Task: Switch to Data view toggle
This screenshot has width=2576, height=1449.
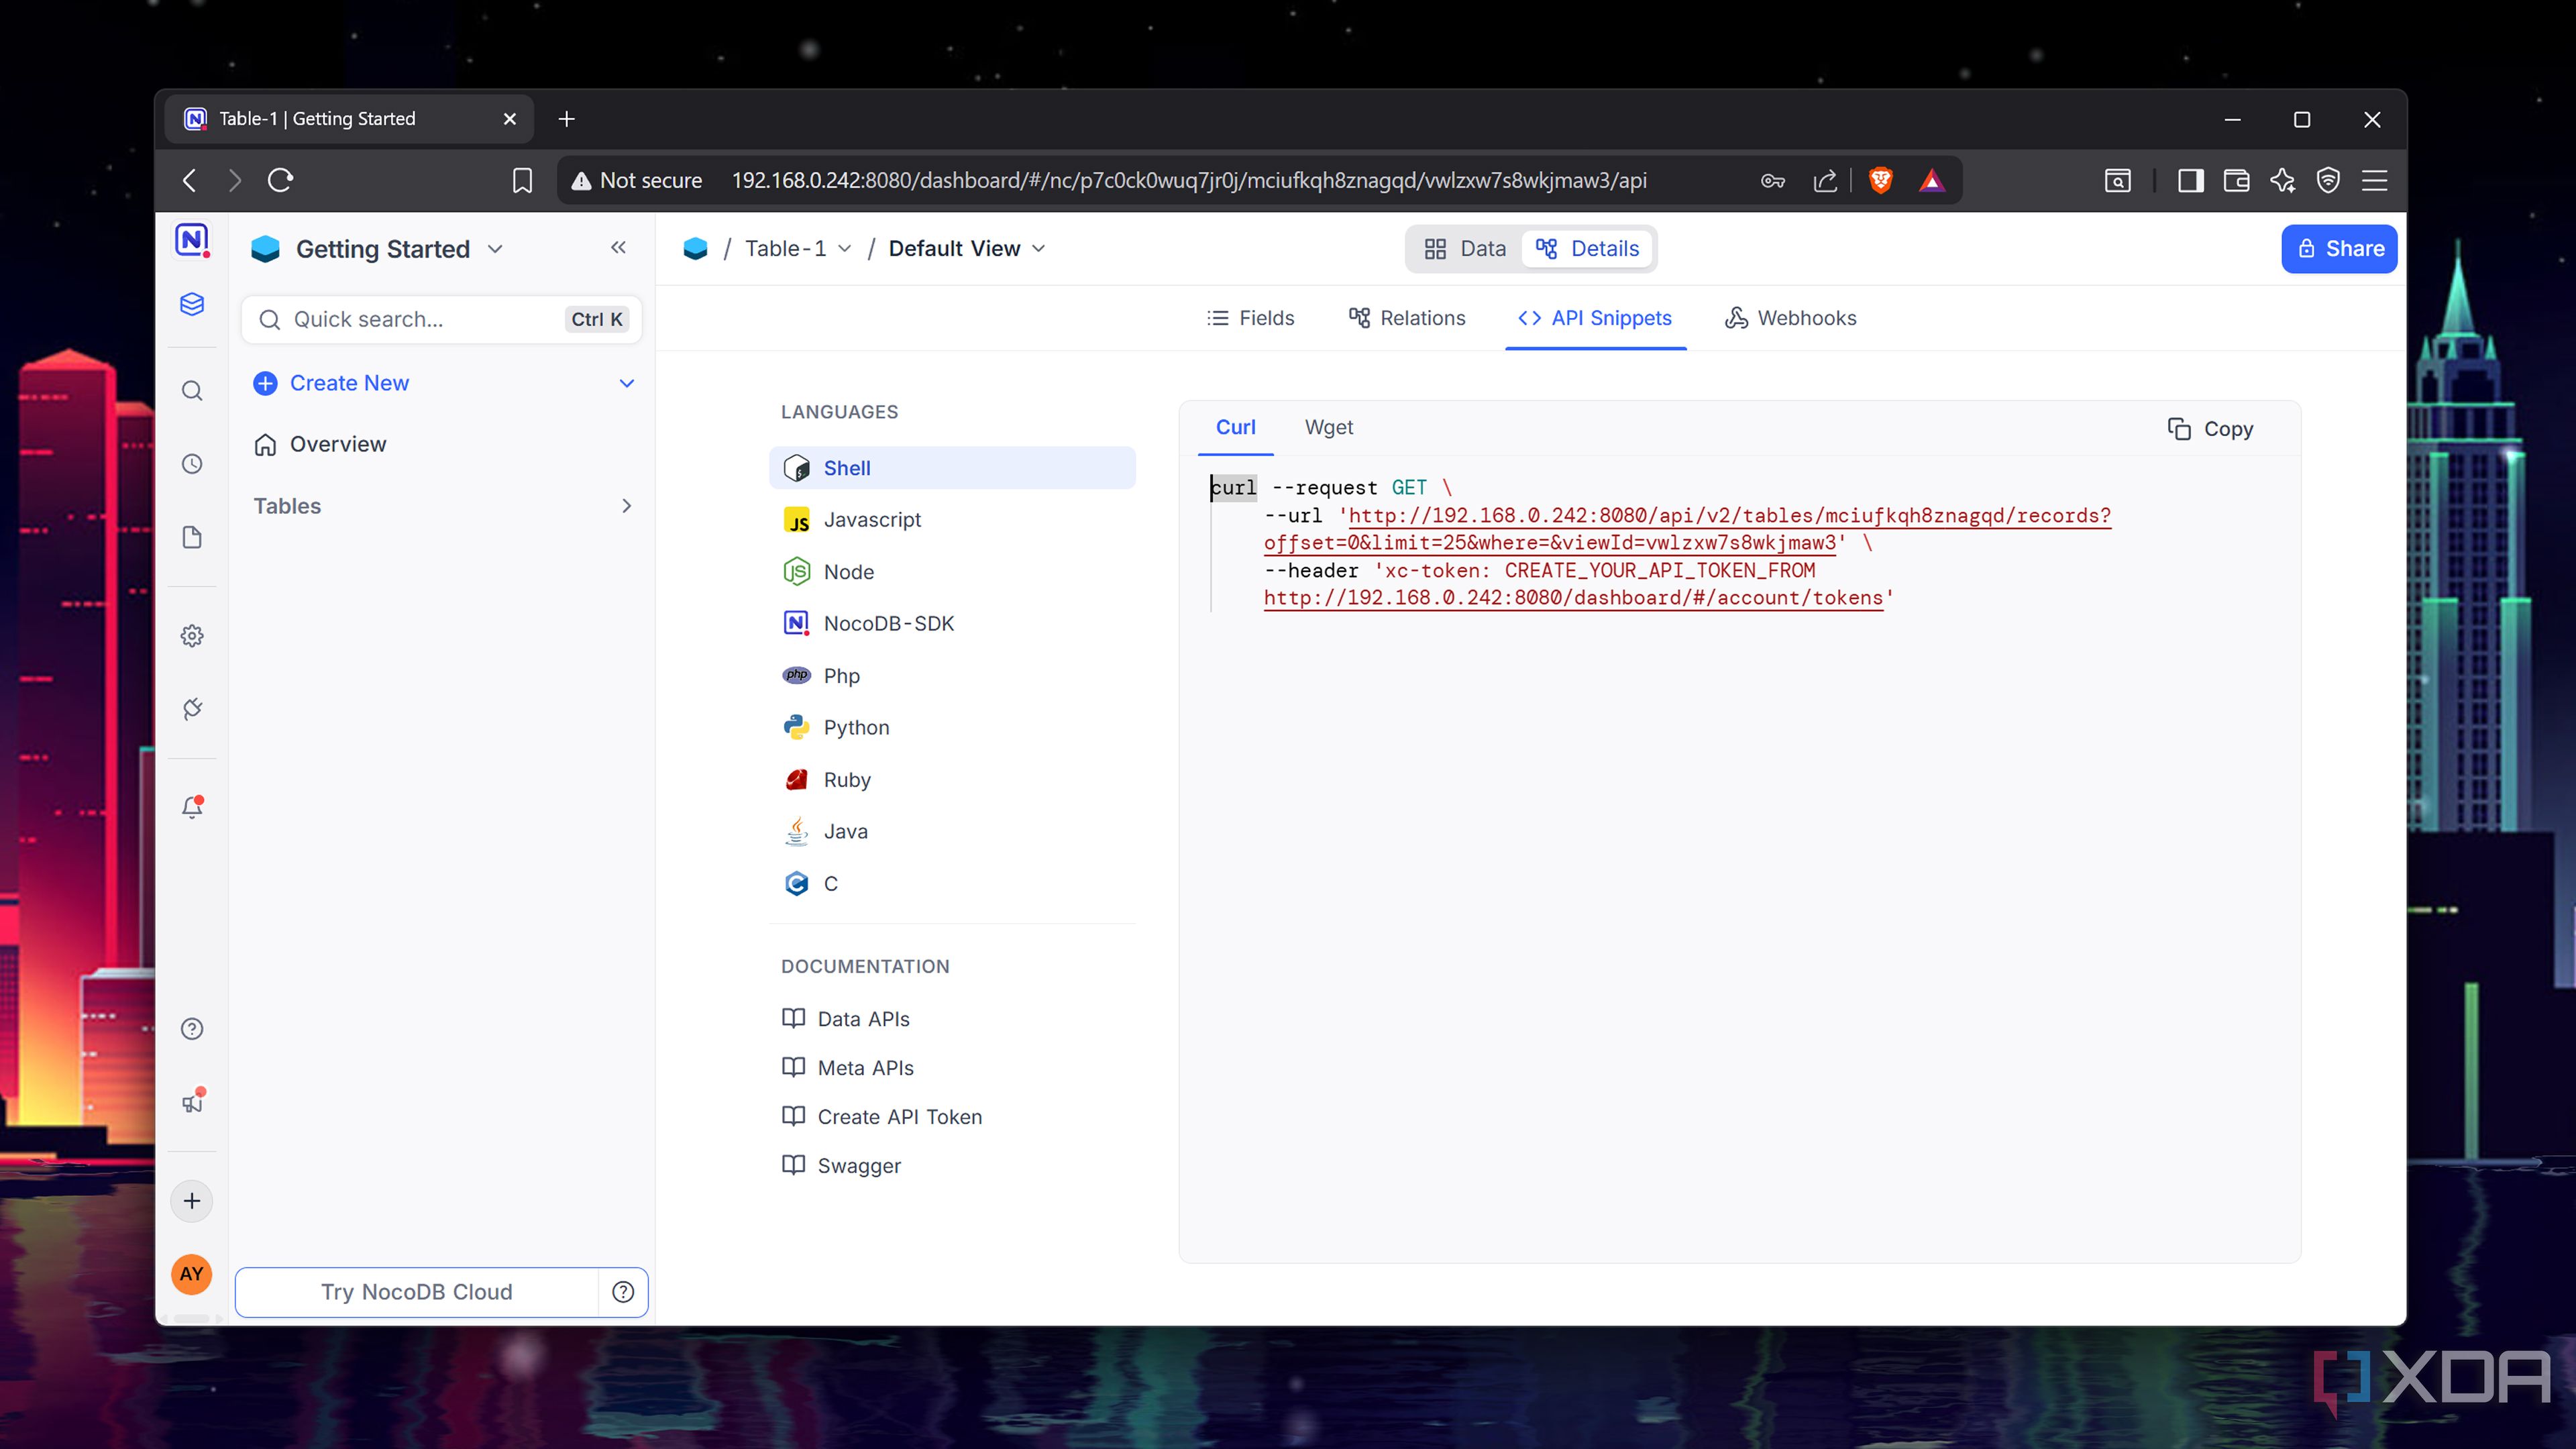Action: click(1465, 248)
